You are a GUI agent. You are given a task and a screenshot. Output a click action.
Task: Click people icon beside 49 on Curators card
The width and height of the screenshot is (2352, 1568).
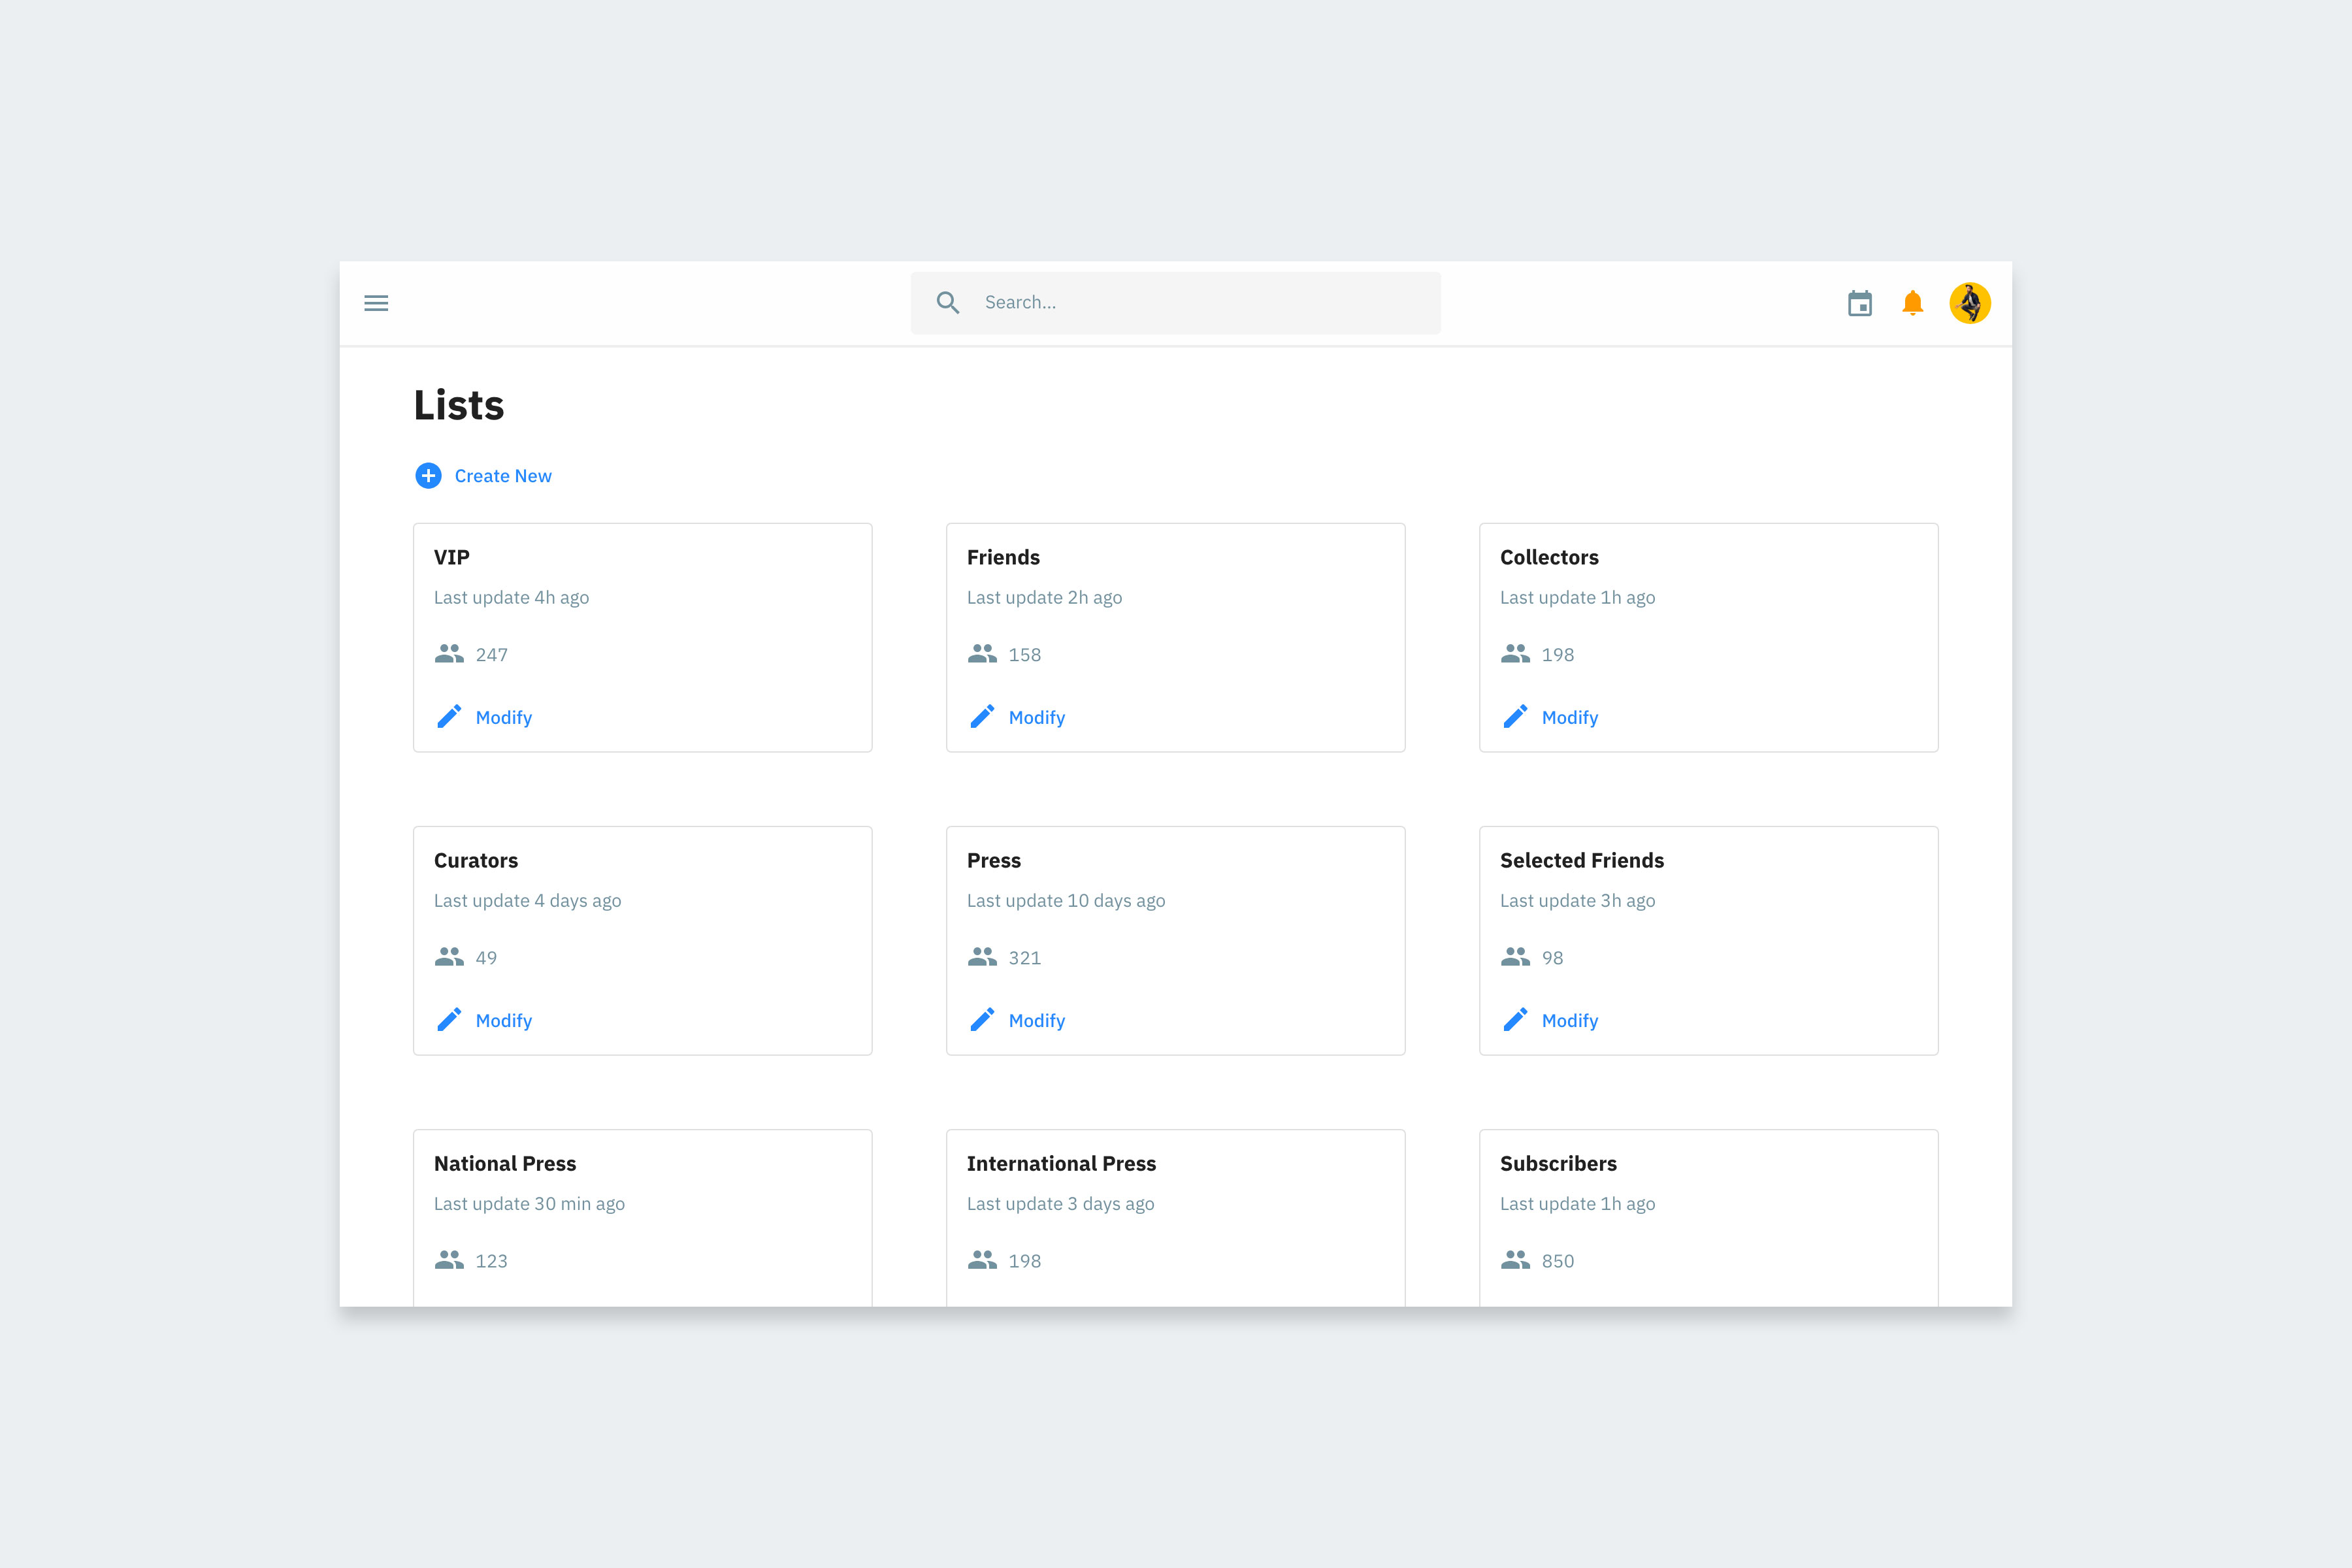click(x=449, y=957)
